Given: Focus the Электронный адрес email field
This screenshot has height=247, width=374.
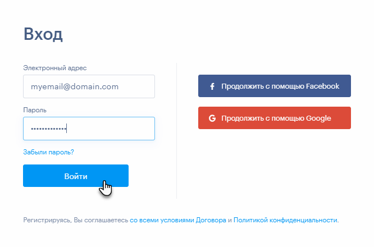Looking at the screenshot, I should click(89, 86).
